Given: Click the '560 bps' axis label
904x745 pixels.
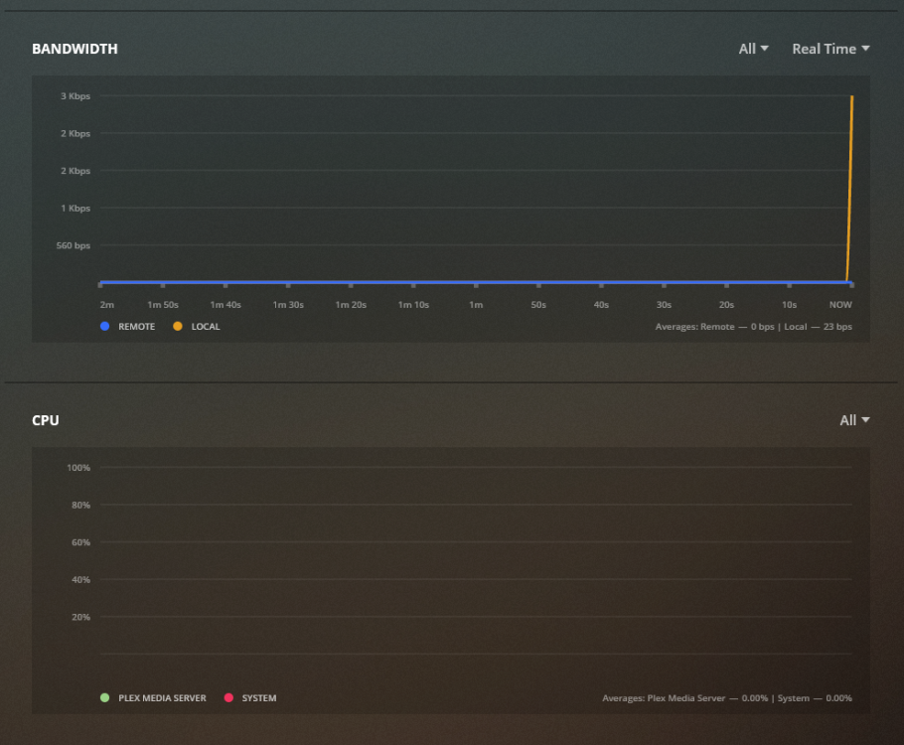Looking at the screenshot, I should pyautogui.click(x=74, y=245).
